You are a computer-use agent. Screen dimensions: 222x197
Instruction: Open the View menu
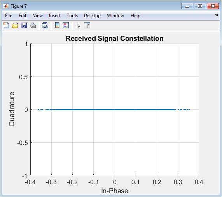[x=38, y=16]
